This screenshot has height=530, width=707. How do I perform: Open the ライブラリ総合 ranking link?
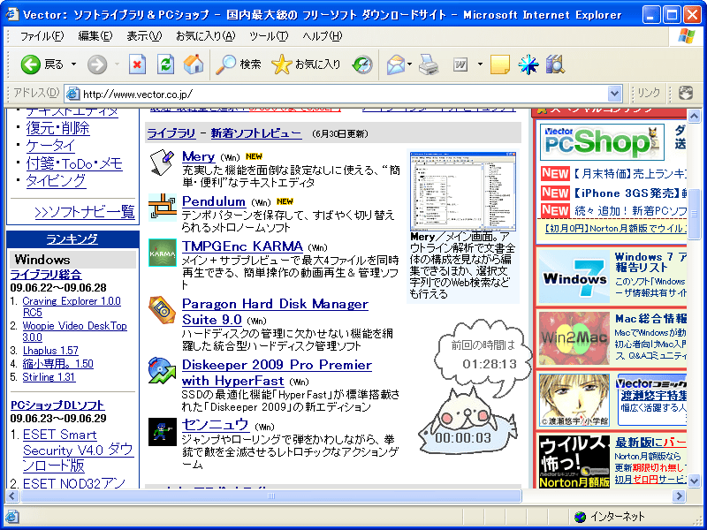[x=46, y=275]
